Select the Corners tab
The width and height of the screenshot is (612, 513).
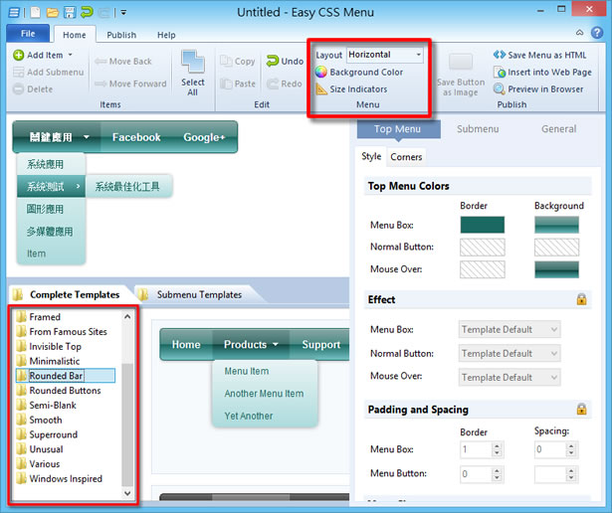click(406, 157)
